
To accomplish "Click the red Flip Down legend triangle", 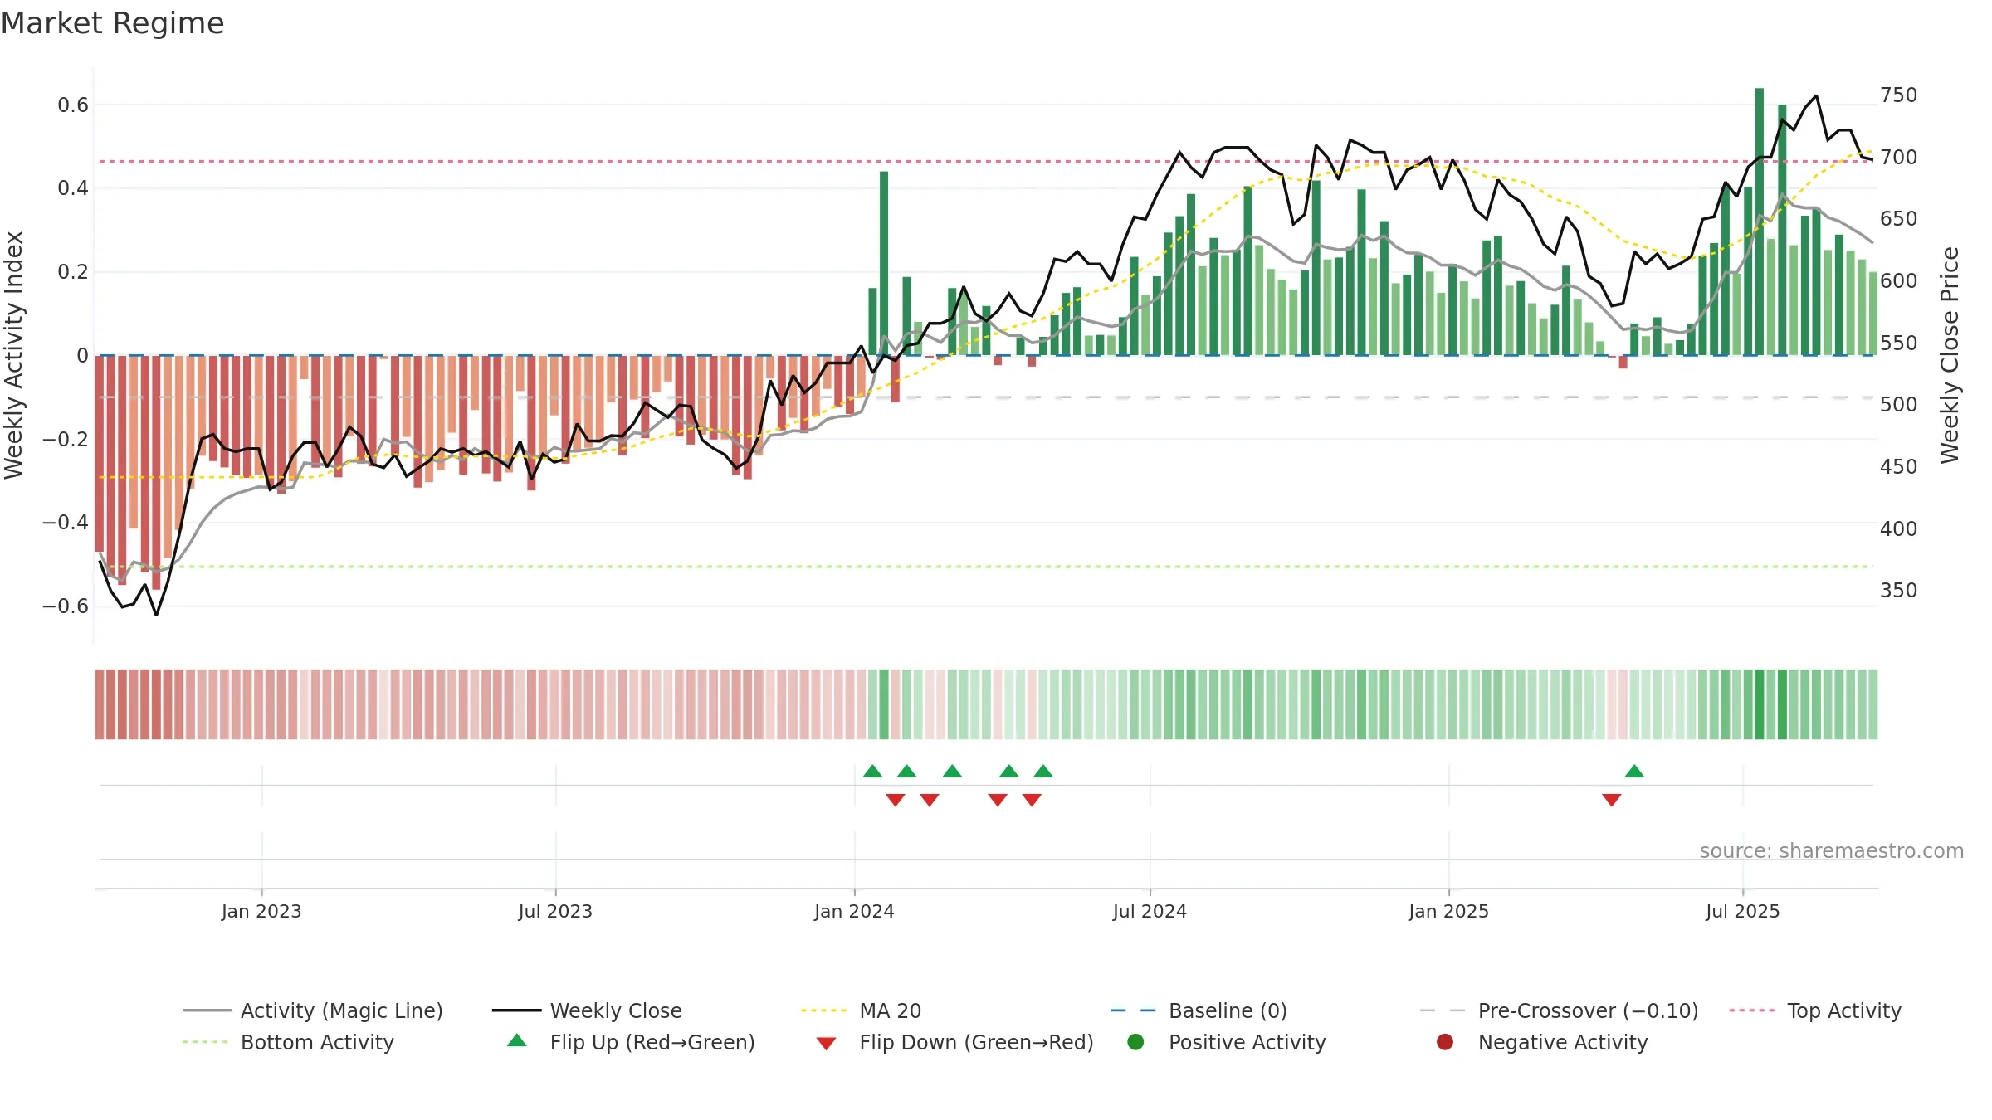I will [826, 1044].
